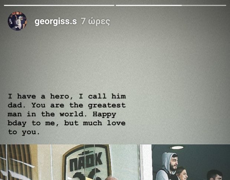This screenshot has width=230, height=180.
Task: Tap the caption line 'I have a hero'
Action: (x=67, y=97)
